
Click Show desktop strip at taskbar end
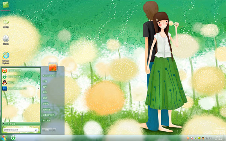225,138
